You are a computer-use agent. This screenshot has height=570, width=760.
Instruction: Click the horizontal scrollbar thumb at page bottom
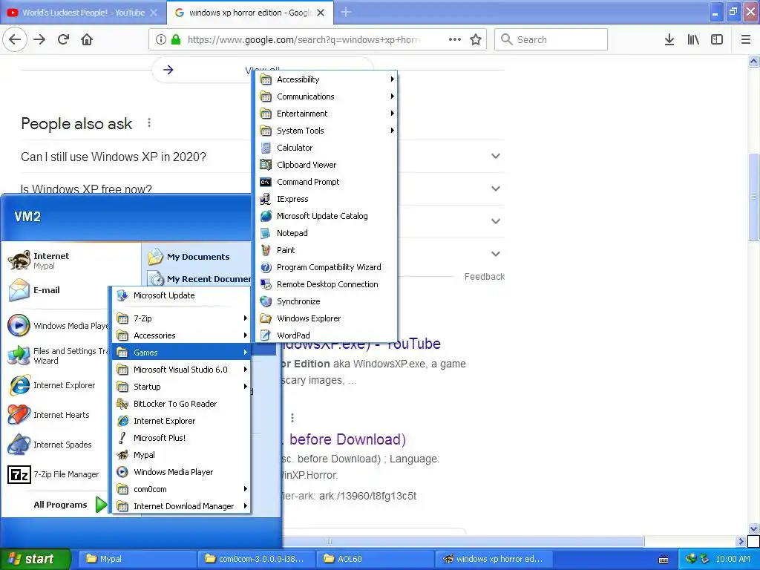pos(463,541)
